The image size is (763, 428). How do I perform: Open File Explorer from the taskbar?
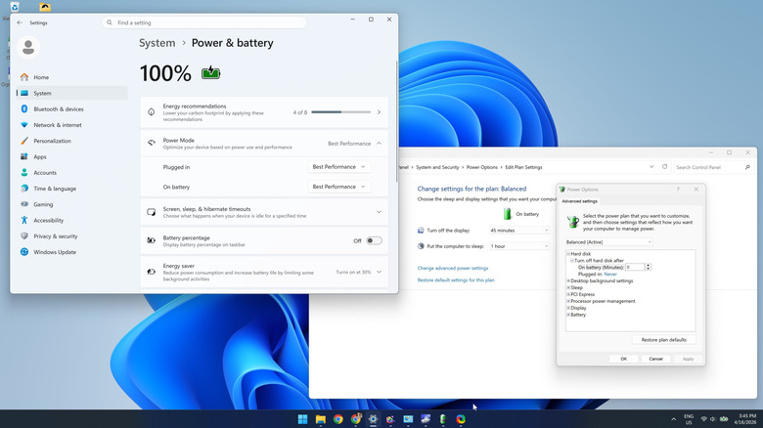[x=320, y=419]
